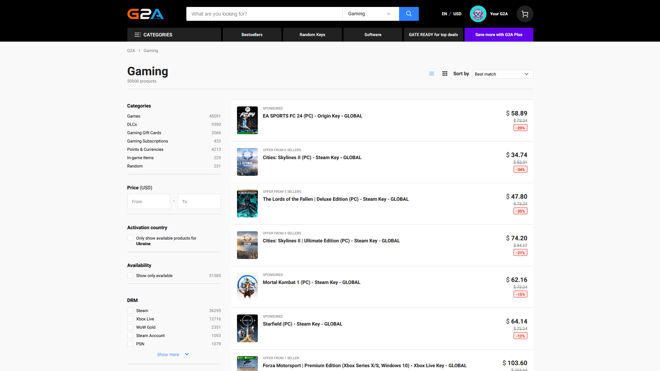Image resolution: width=660 pixels, height=371 pixels.
Task: Click the search magnifier icon
Action: click(409, 14)
